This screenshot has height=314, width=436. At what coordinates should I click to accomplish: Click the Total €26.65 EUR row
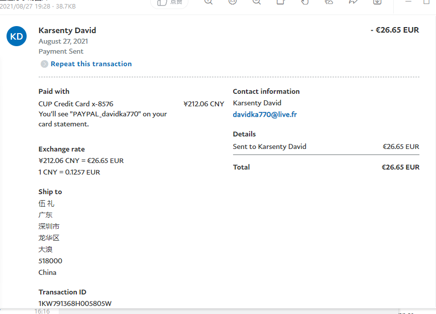(325, 167)
